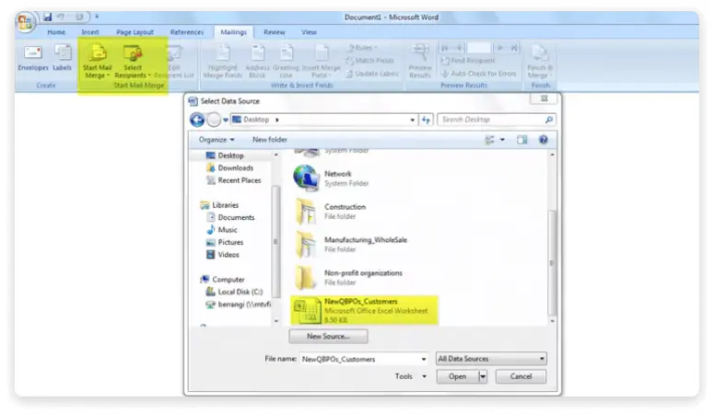Select Documents under Libraries
This screenshot has height=415, width=714.
click(x=230, y=217)
